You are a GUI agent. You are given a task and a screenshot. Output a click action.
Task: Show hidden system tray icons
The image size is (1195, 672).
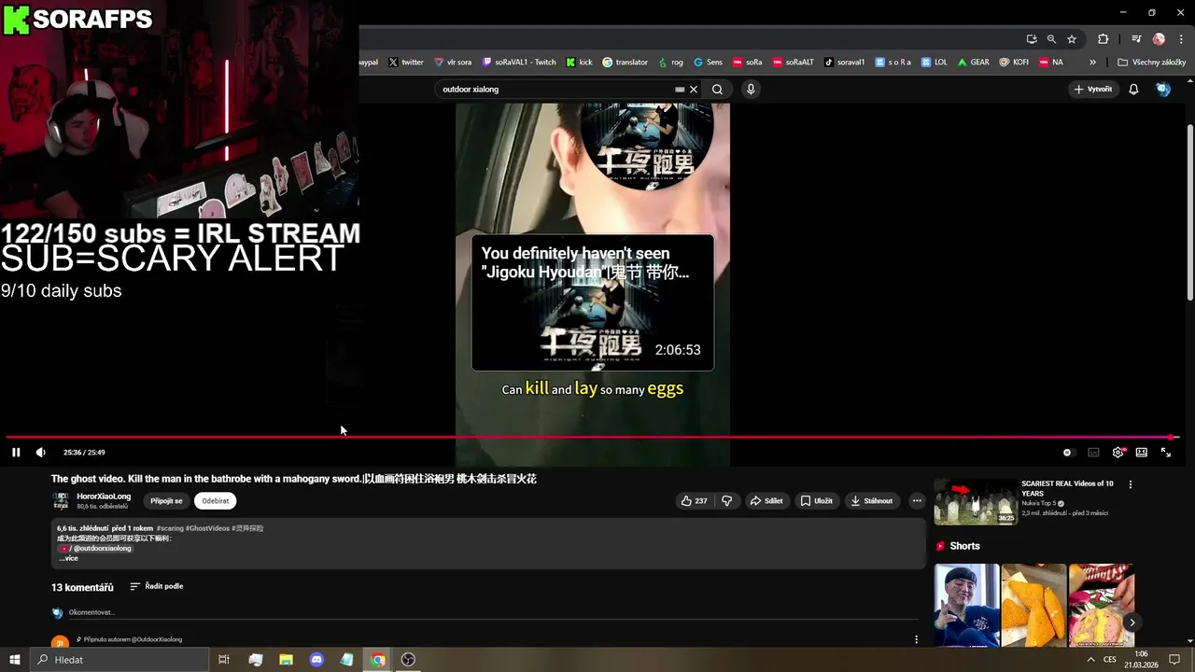click(x=1090, y=660)
